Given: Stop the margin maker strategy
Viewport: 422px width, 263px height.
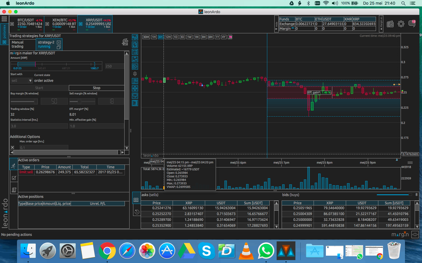Looking at the screenshot, I should click(x=96, y=88).
